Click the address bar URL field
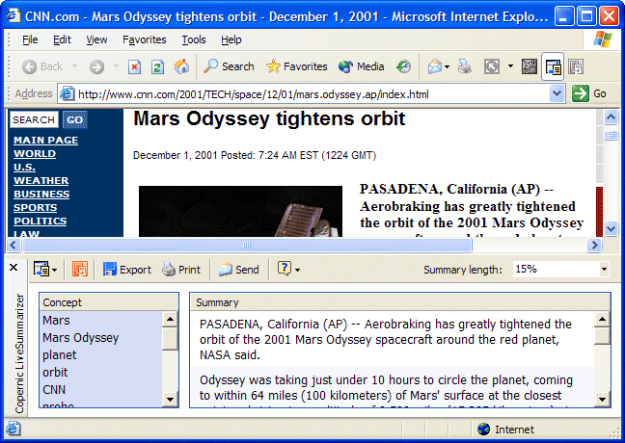This screenshot has height=443, width=625. point(312,94)
